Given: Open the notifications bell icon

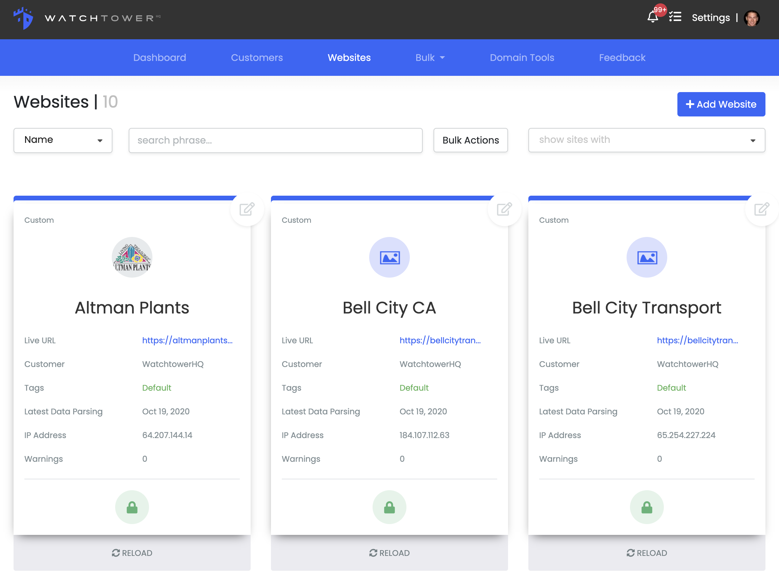Looking at the screenshot, I should [653, 17].
